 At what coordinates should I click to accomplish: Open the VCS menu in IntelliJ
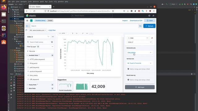[55, 2]
